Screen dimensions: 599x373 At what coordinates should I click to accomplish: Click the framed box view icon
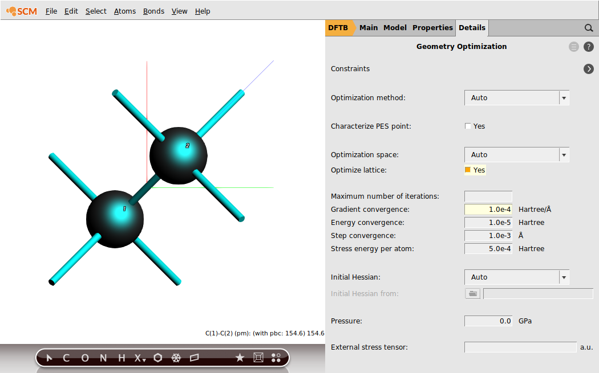(258, 358)
